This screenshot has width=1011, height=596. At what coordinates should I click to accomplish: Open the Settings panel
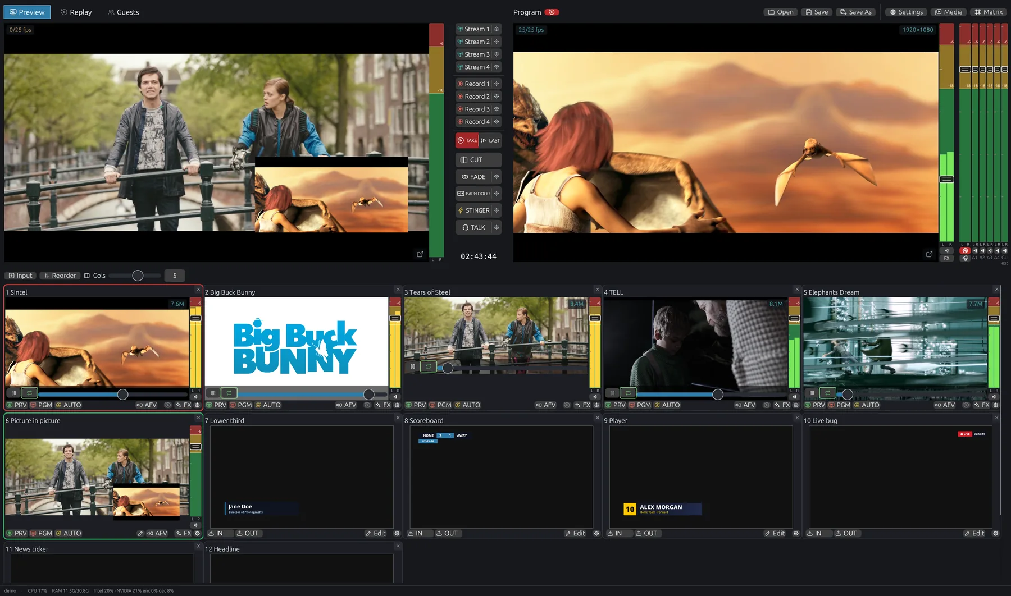[907, 12]
